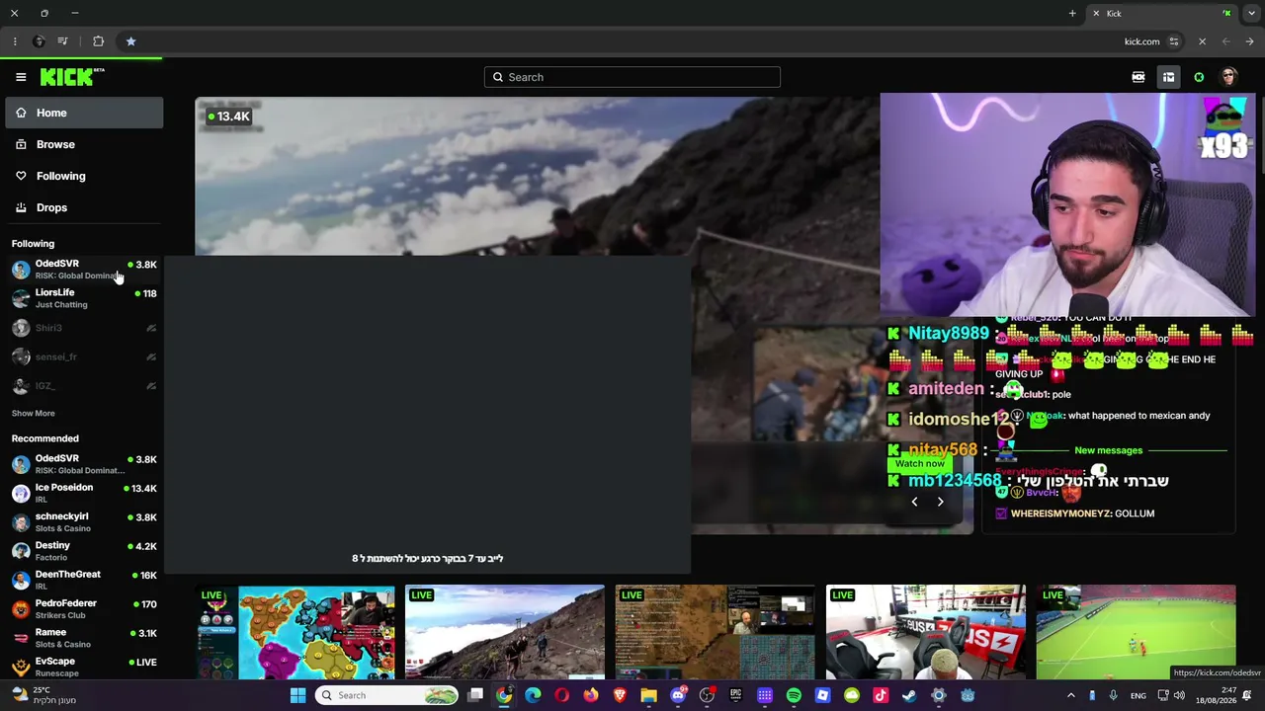Viewport: 1265px width, 711px height.
Task: Click the theatre mode icon in header
Action: pos(1138,77)
